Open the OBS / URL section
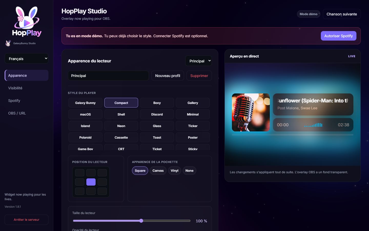Viewport: 369px width, 231px height. click(27, 113)
